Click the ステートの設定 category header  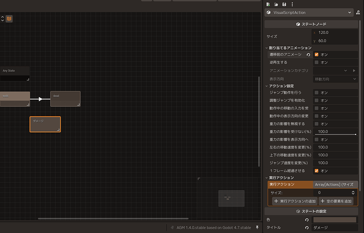tap(311, 211)
